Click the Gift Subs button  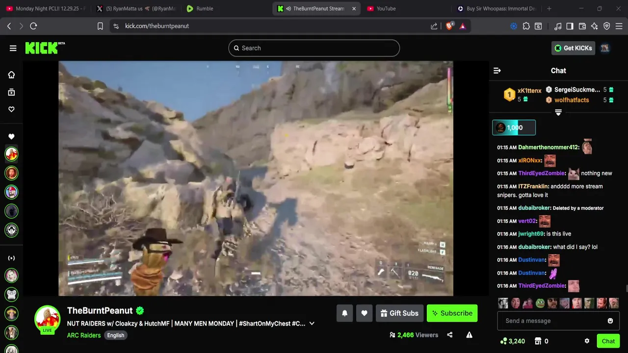point(399,313)
